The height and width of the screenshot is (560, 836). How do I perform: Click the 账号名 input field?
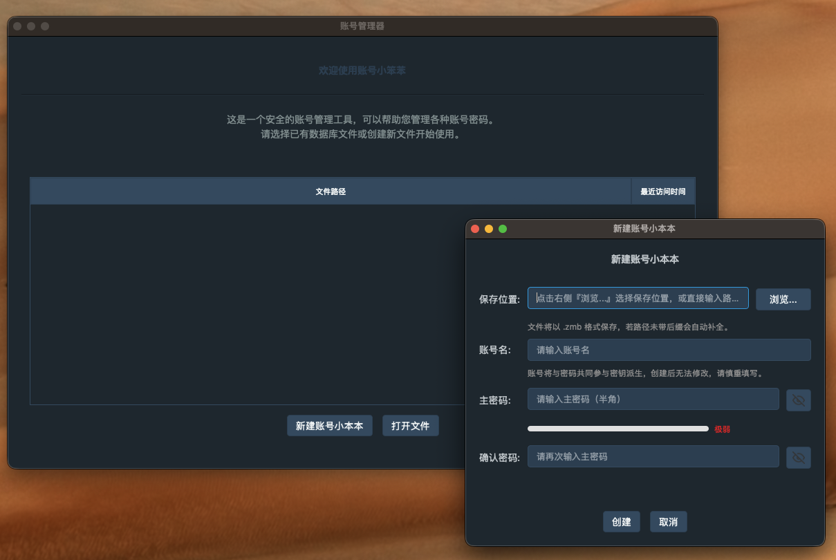[669, 350]
